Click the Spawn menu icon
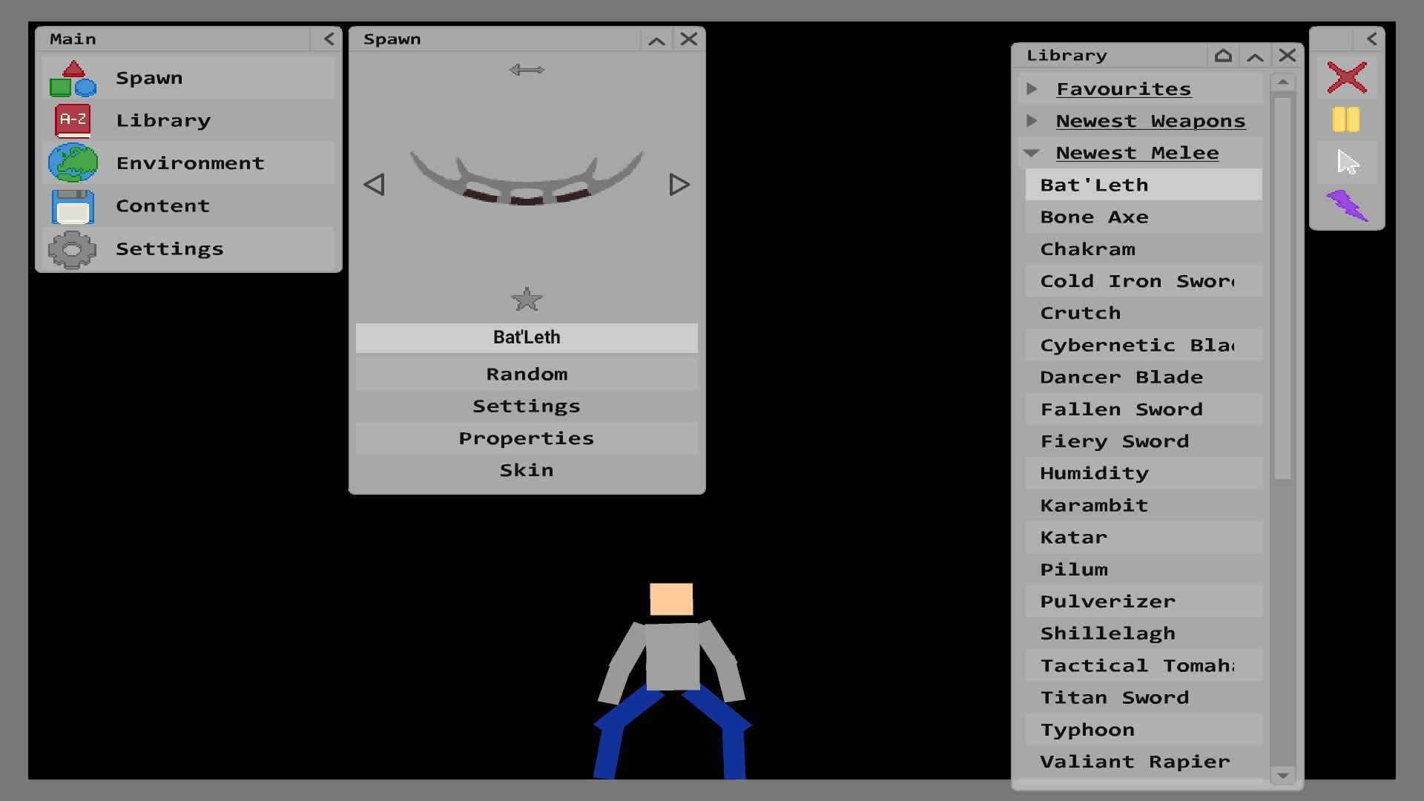 (x=74, y=77)
